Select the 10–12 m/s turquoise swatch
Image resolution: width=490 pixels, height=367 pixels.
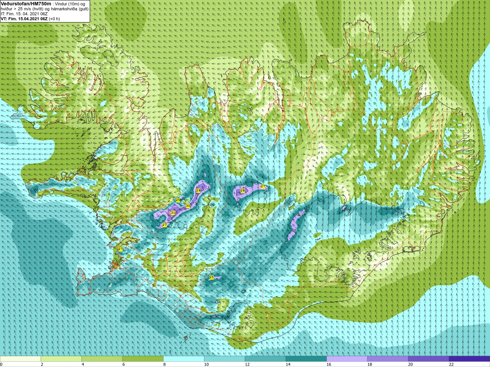(x=224, y=359)
